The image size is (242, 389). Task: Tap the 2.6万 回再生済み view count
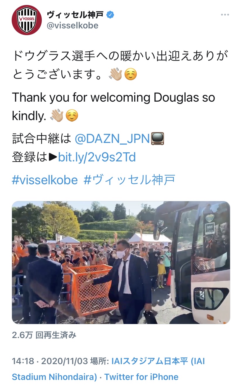pyautogui.click(x=44, y=335)
